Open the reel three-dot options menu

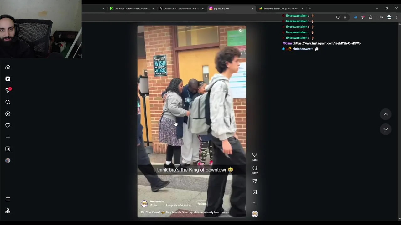(255, 203)
